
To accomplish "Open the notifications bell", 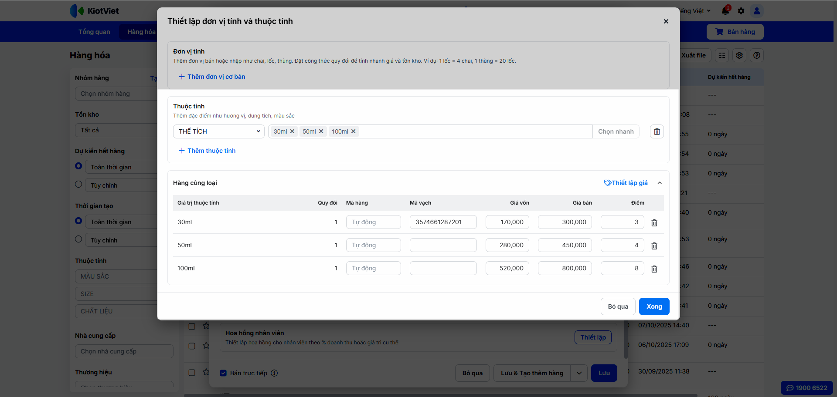I will [725, 11].
